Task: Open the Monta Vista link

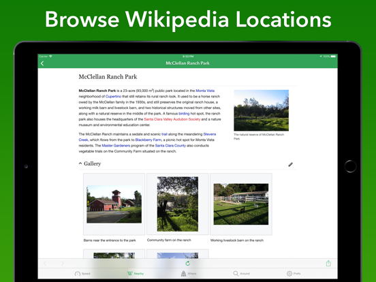Action: [205, 91]
